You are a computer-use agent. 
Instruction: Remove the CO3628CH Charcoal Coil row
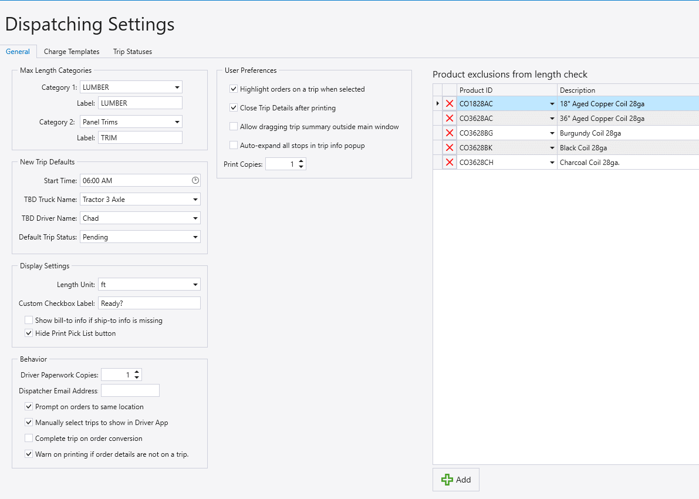click(x=450, y=163)
